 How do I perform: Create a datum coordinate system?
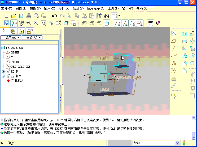[x=174, y=71]
